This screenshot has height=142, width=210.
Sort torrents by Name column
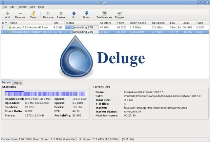pyautogui.click(x=30, y=23)
